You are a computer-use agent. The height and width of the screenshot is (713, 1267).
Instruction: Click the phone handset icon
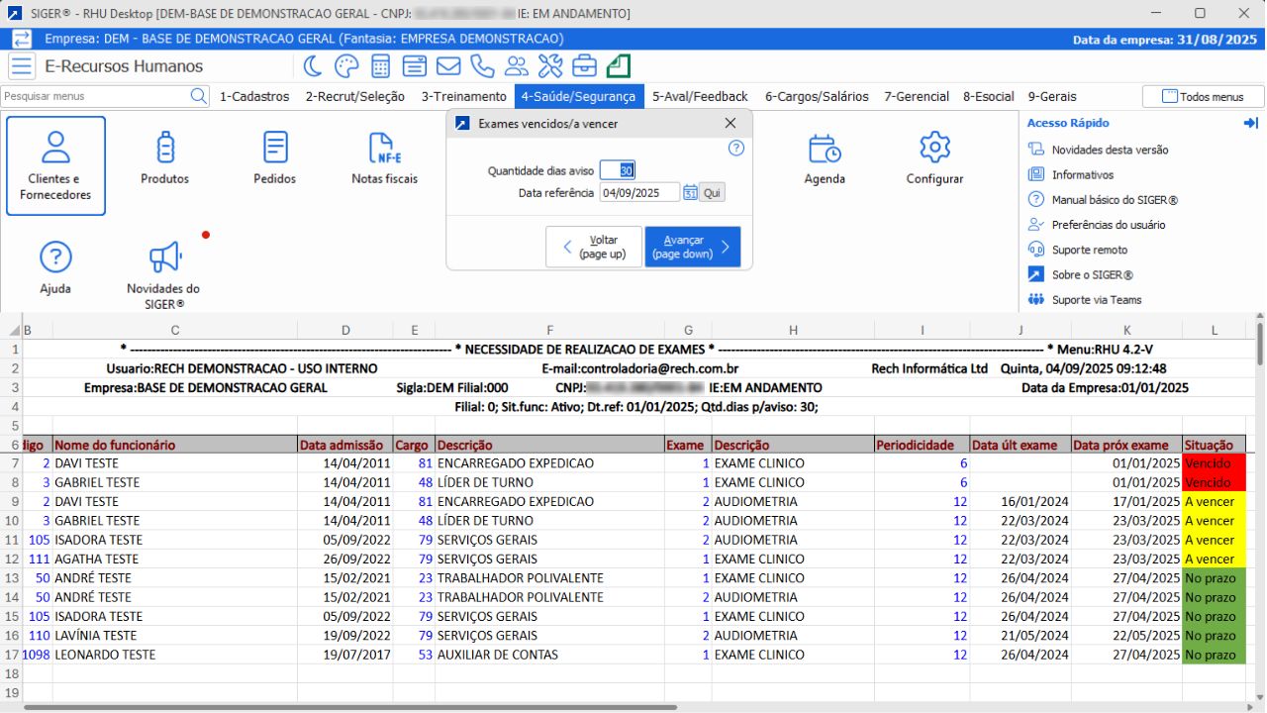click(482, 66)
